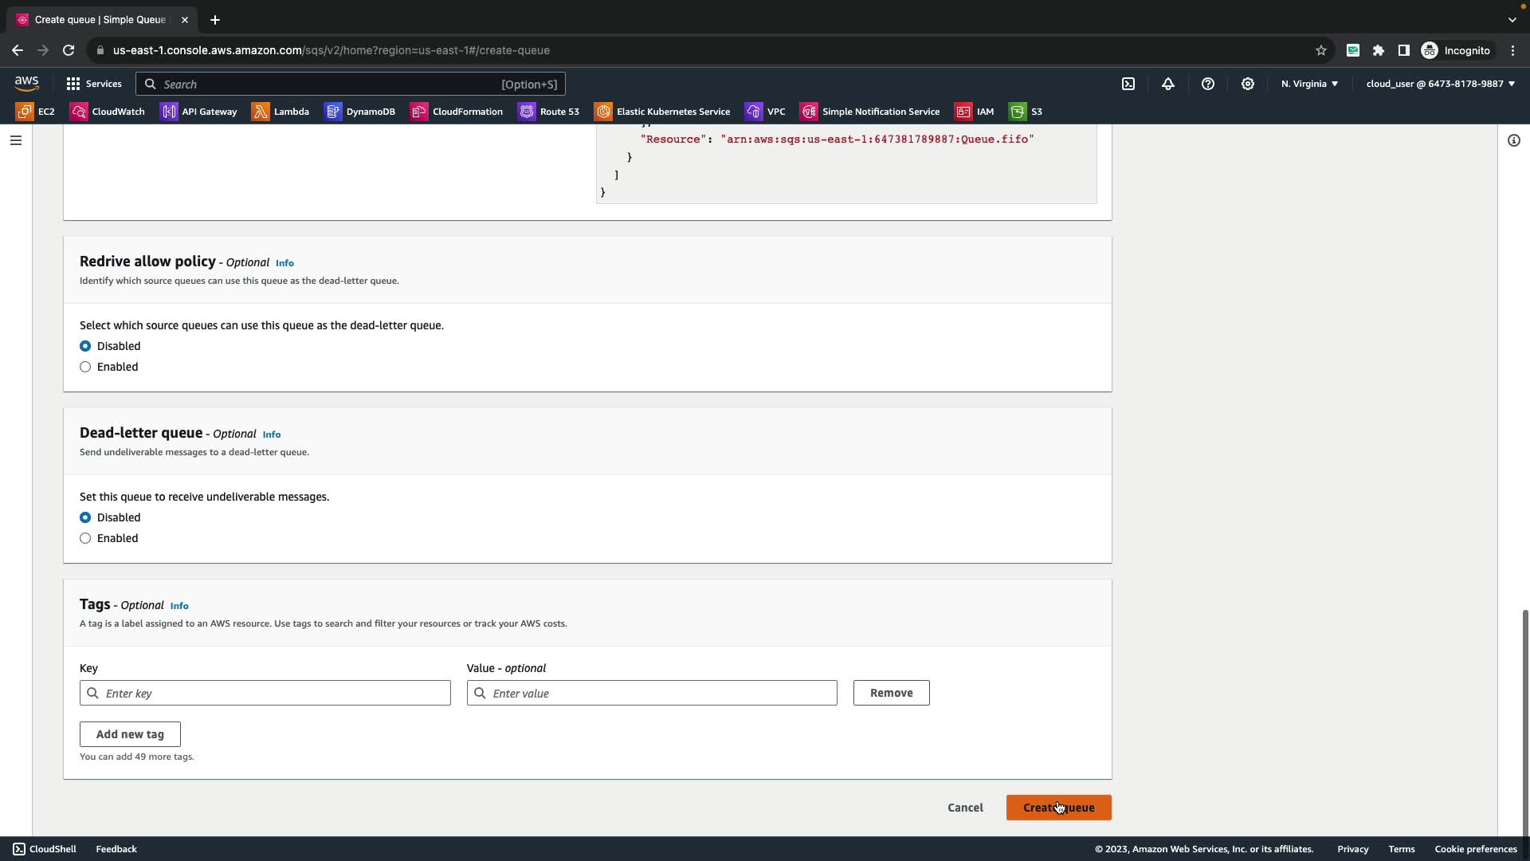1530x861 pixels.
Task: Open the S3 bookmark in favorites bar
Action: [x=1026, y=112]
